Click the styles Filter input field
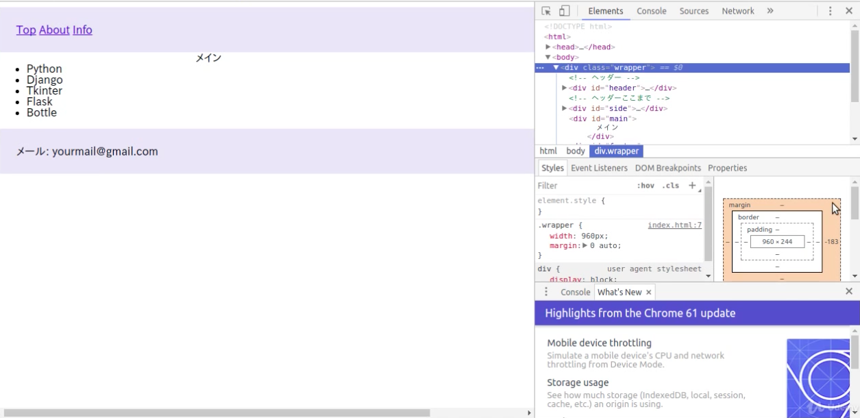Image resolution: width=860 pixels, height=418 pixels. (x=582, y=186)
